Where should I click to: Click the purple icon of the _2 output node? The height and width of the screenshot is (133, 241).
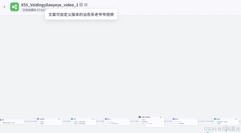pos(106,119)
